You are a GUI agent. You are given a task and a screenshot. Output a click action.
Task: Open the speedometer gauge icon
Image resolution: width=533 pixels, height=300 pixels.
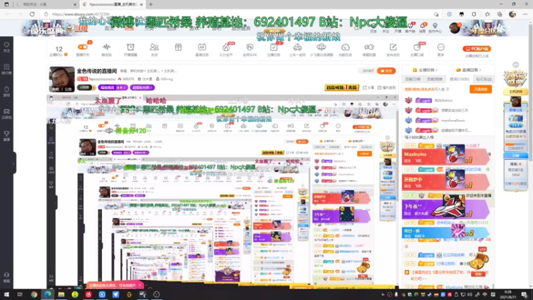(345, 47)
